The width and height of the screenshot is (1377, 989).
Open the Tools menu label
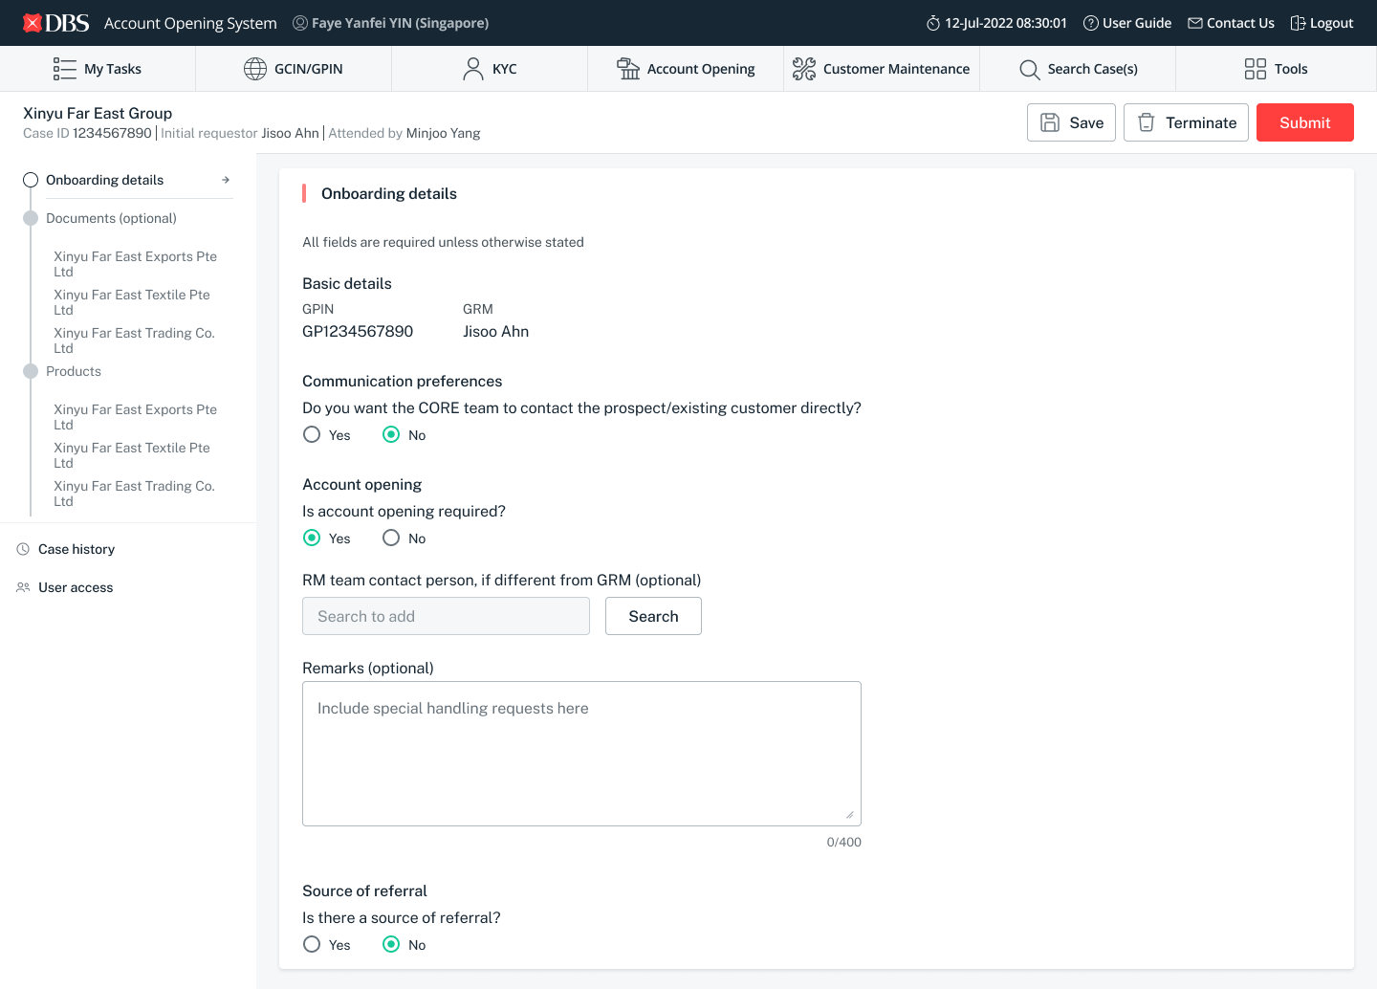click(x=1291, y=69)
